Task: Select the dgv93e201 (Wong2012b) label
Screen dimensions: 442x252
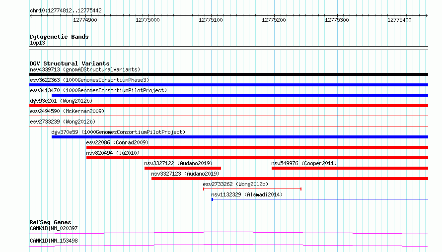Action: click(x=61, y=101)
